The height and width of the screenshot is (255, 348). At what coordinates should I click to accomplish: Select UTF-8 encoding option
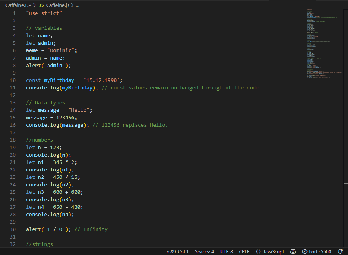click(227, 251)
